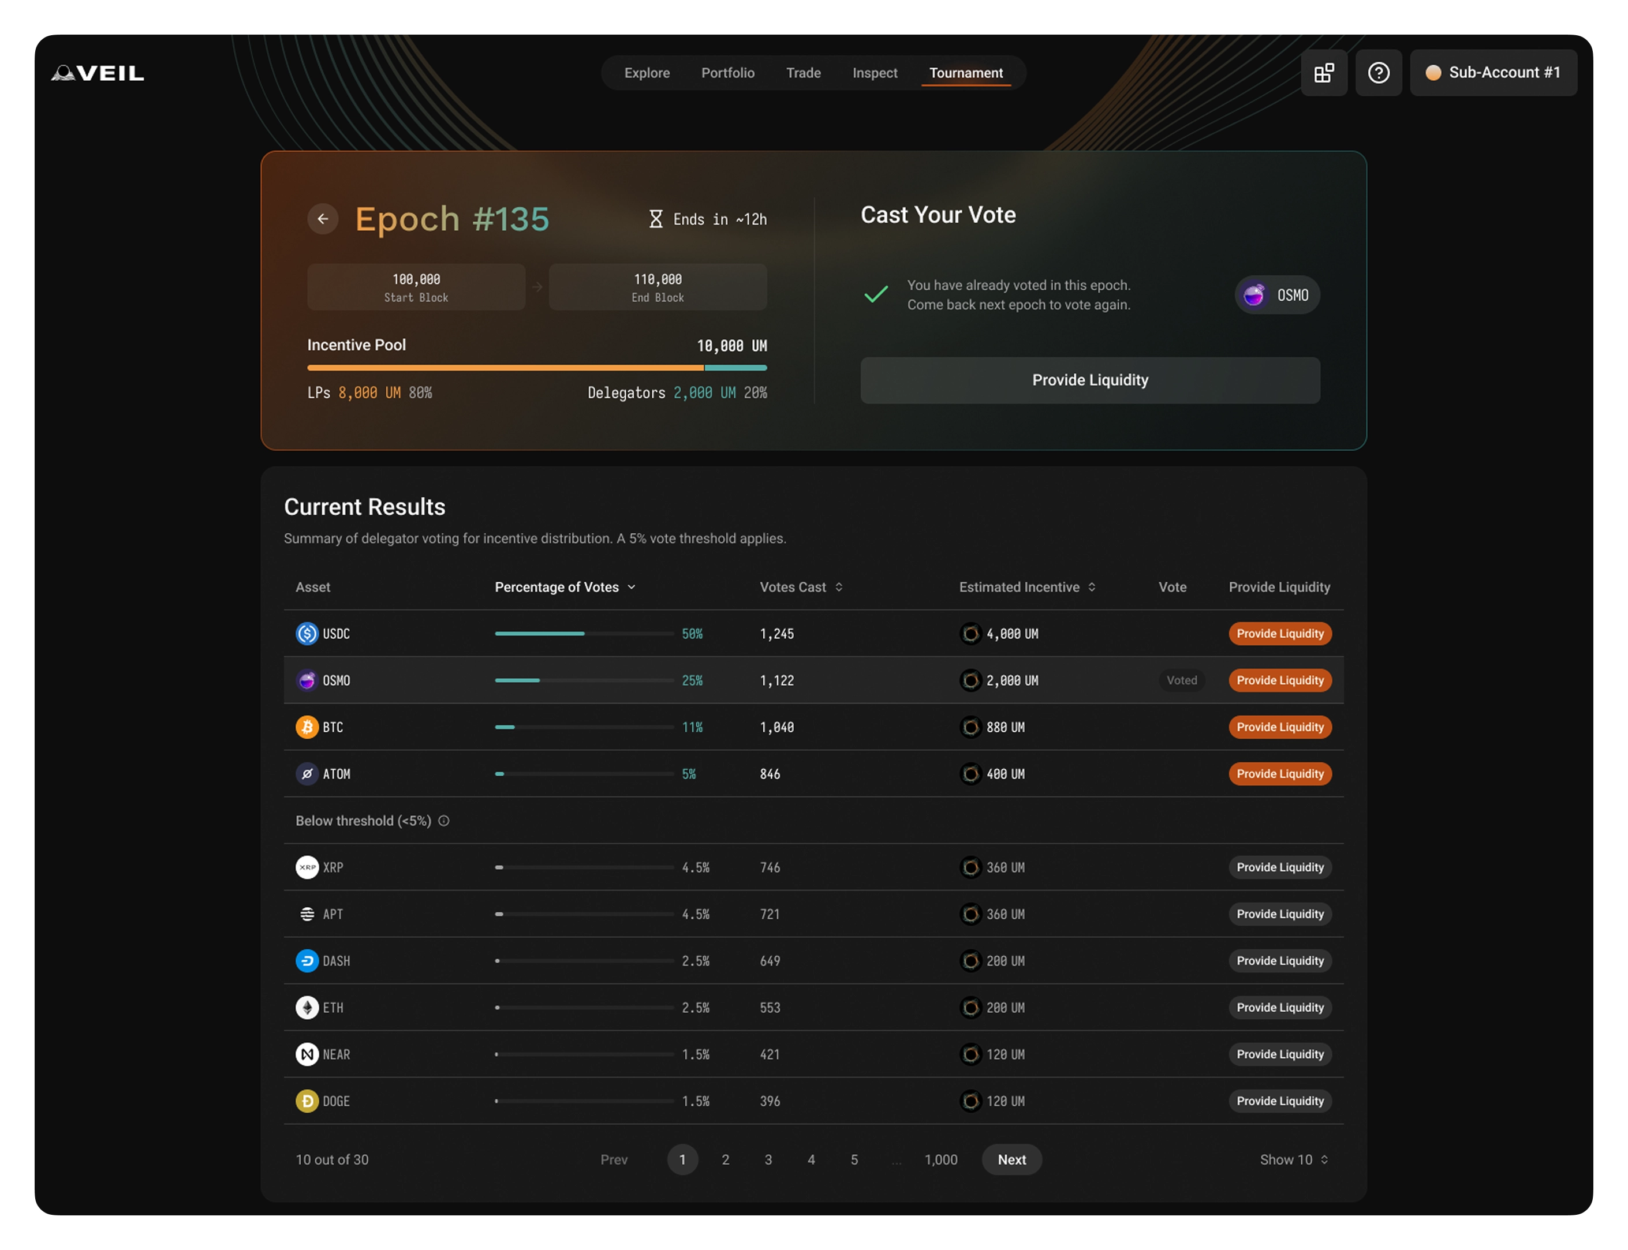Sort by Estimated Incentive column
This screenshot has width=1628, height=1250.
1027,587
